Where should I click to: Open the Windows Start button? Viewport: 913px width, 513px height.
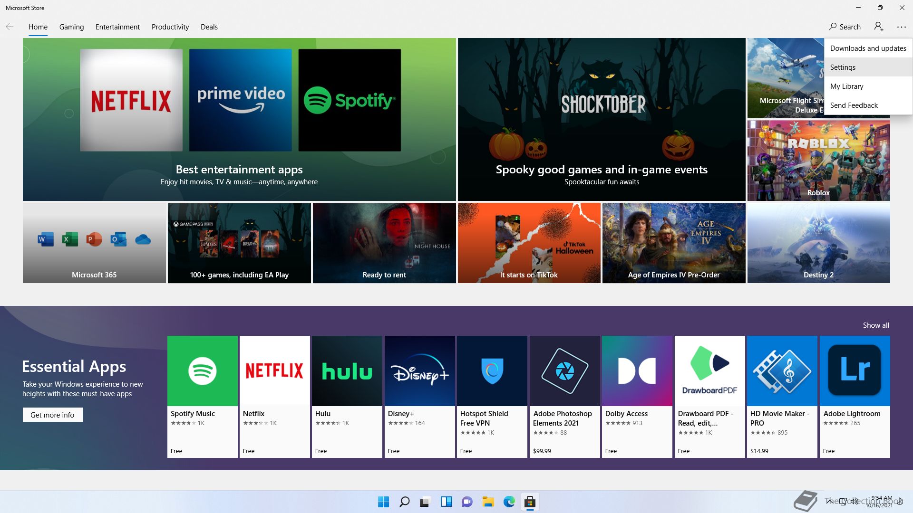coord(383,502)
